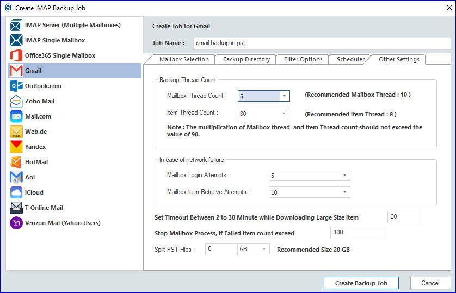Viewport: 456px width, 293px height.
Task: Select iCloud label in list
Action: pyautogui.click(x=34, y=192)
